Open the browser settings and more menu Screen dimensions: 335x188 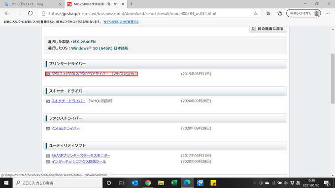[x=328, y=13]
